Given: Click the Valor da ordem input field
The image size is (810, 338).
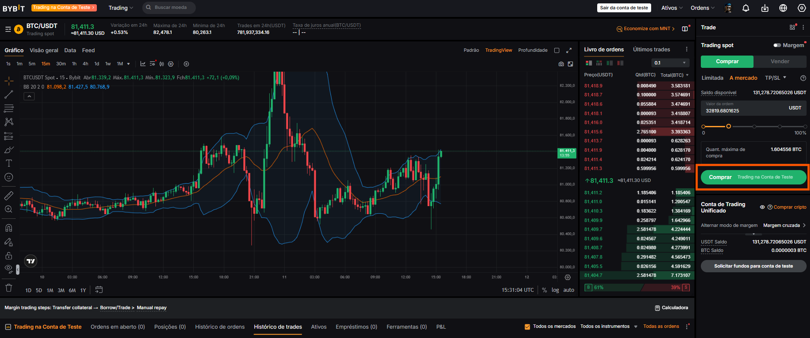Looking at the screenshot, I should click(753, 108).
